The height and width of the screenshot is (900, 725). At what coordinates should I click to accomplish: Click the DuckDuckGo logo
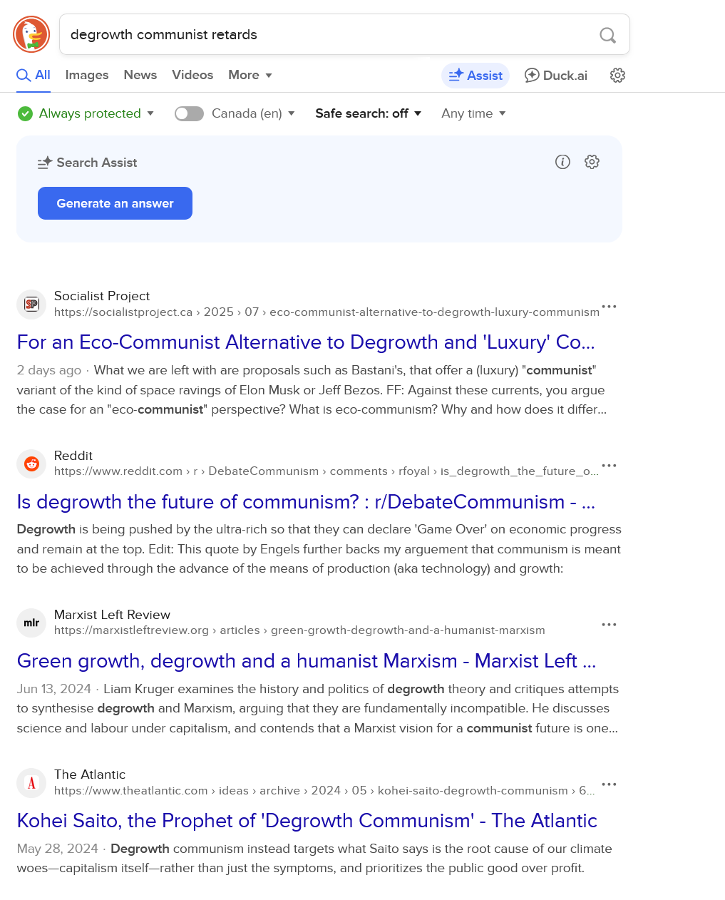(x=31, y=34)
